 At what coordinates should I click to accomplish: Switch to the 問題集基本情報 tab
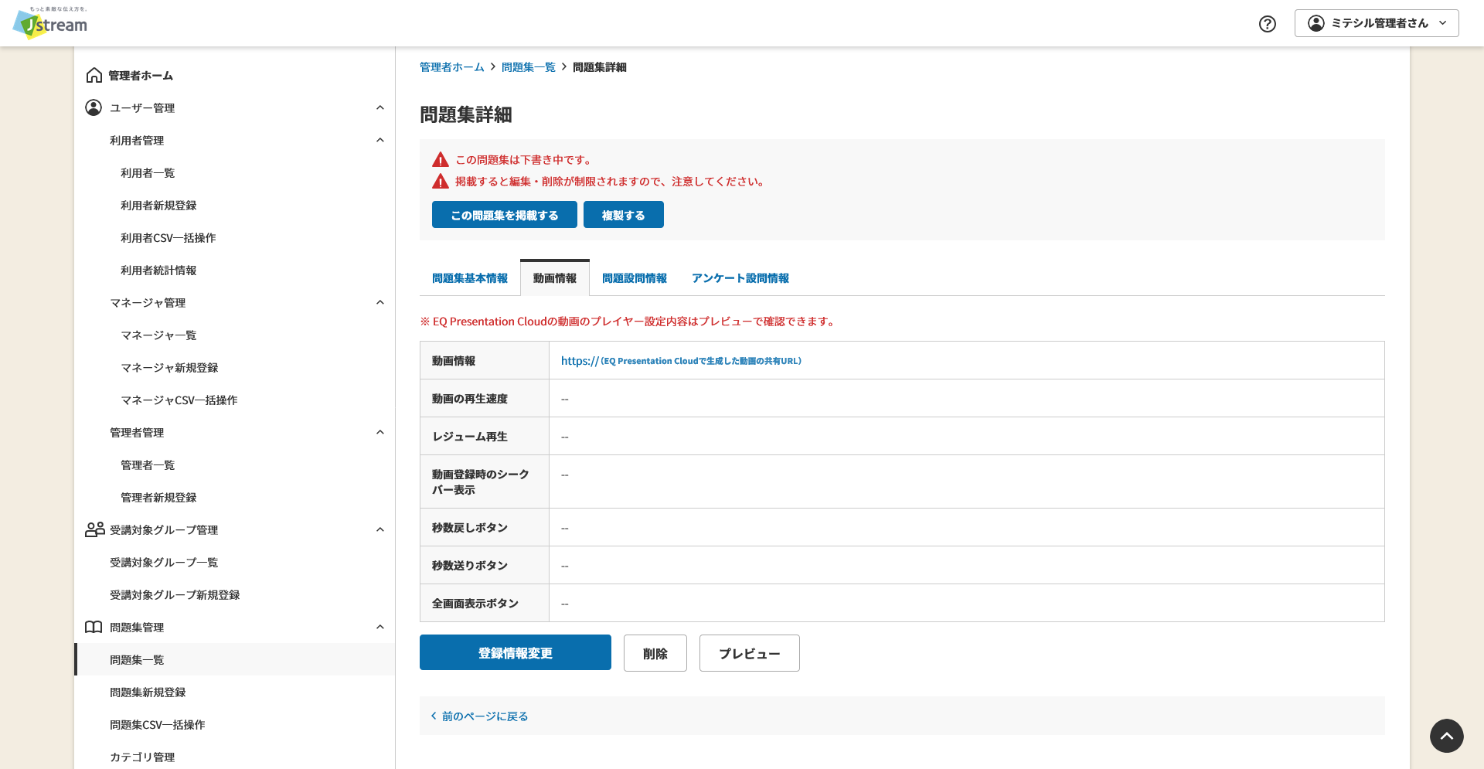(x=470, y=278)
